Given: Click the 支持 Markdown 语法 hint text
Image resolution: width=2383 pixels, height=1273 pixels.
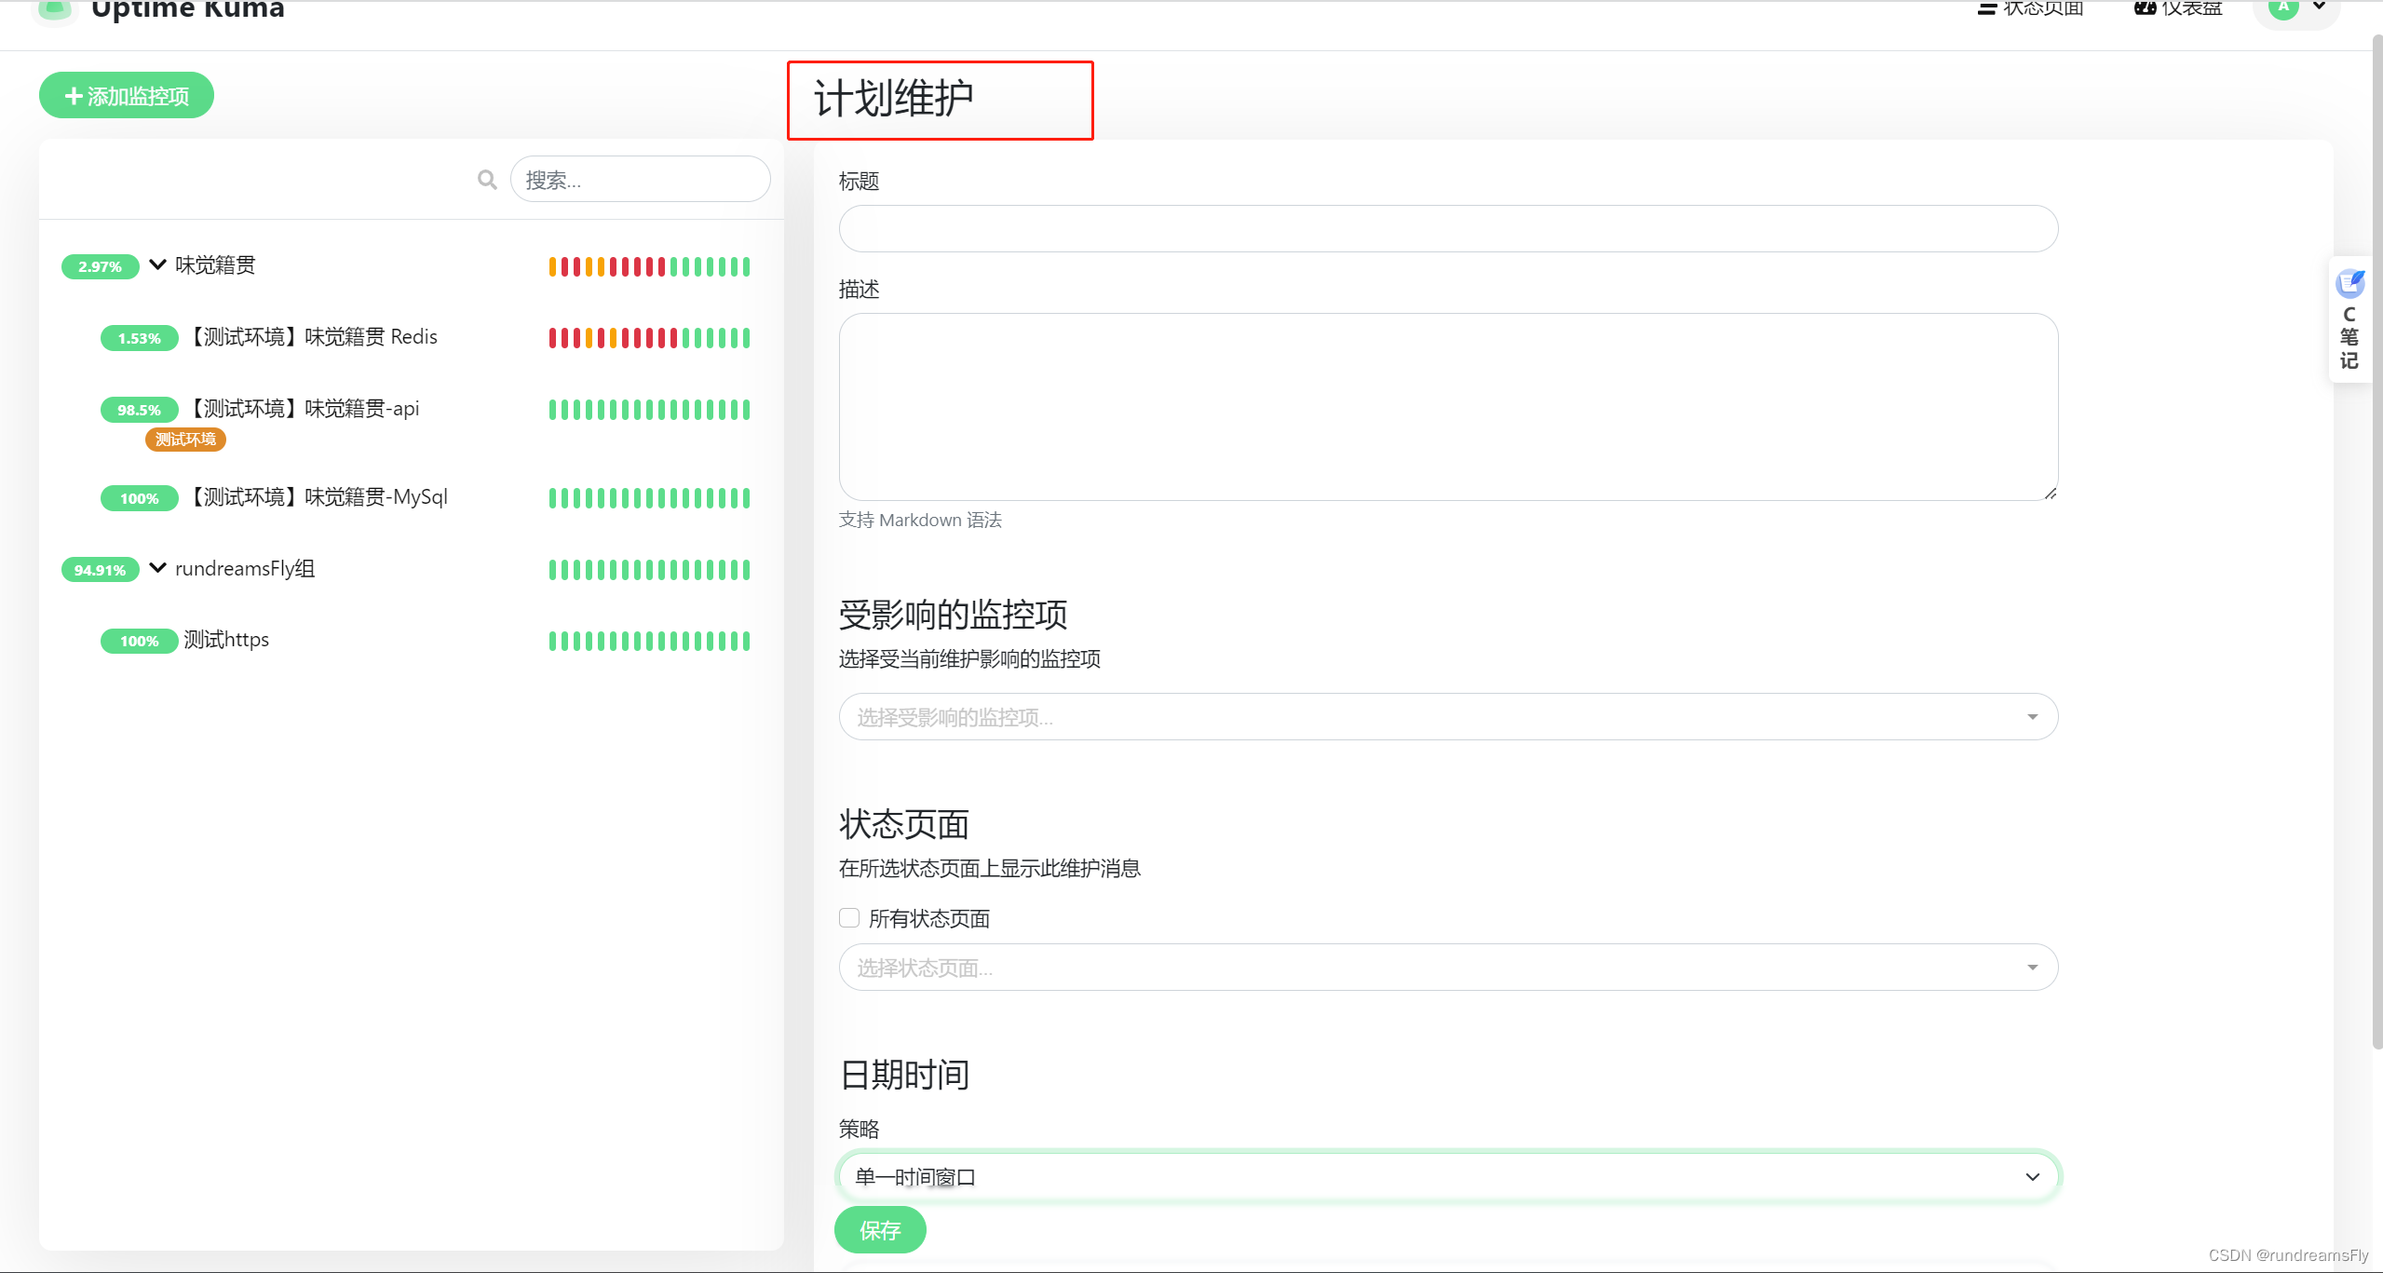Looking at the screenshot, I should (920, 520).
